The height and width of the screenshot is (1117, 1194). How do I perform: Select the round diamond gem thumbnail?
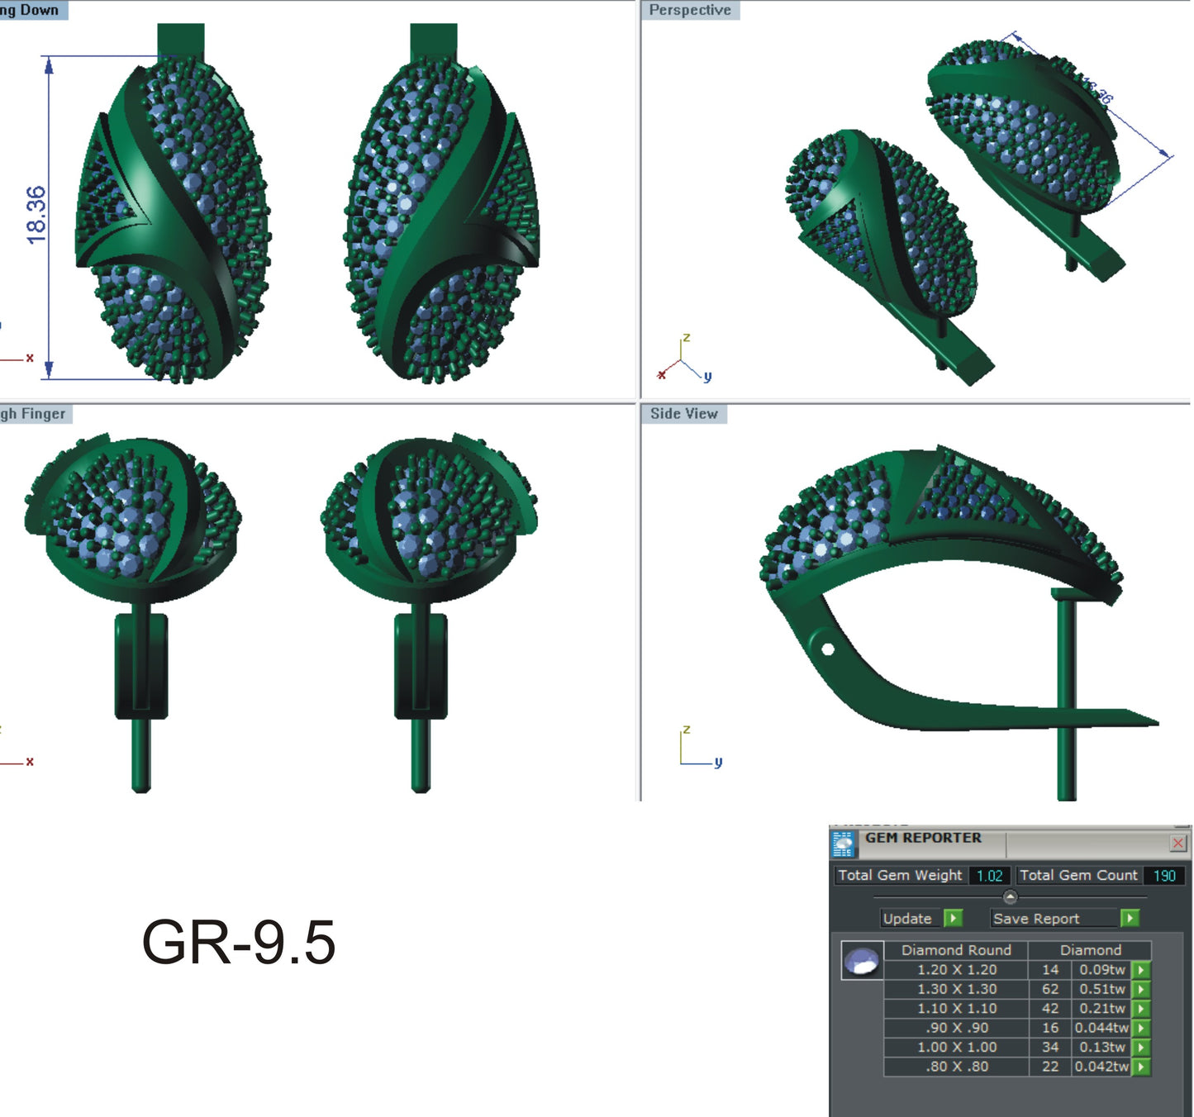click(862, 960)
